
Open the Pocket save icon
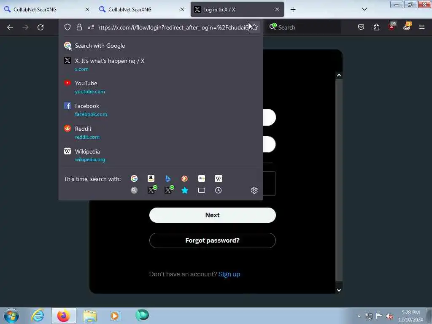(361, 27)
